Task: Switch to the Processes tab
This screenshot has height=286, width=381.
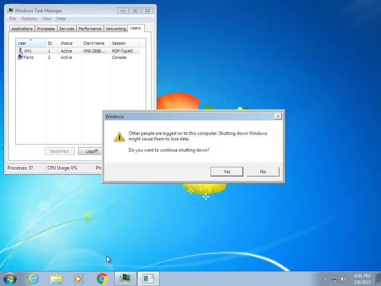Action: [46, 29]
